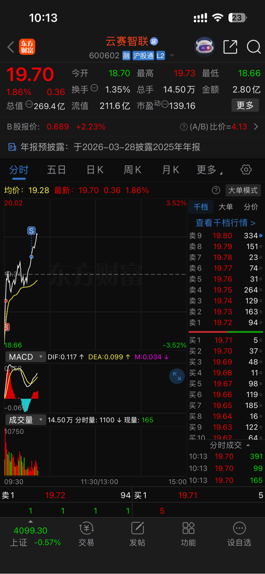Tap the back arrow icon
Screen dimensions: 265x574
[x=11, y=47]
